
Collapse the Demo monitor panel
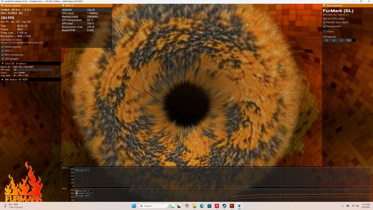2,6
